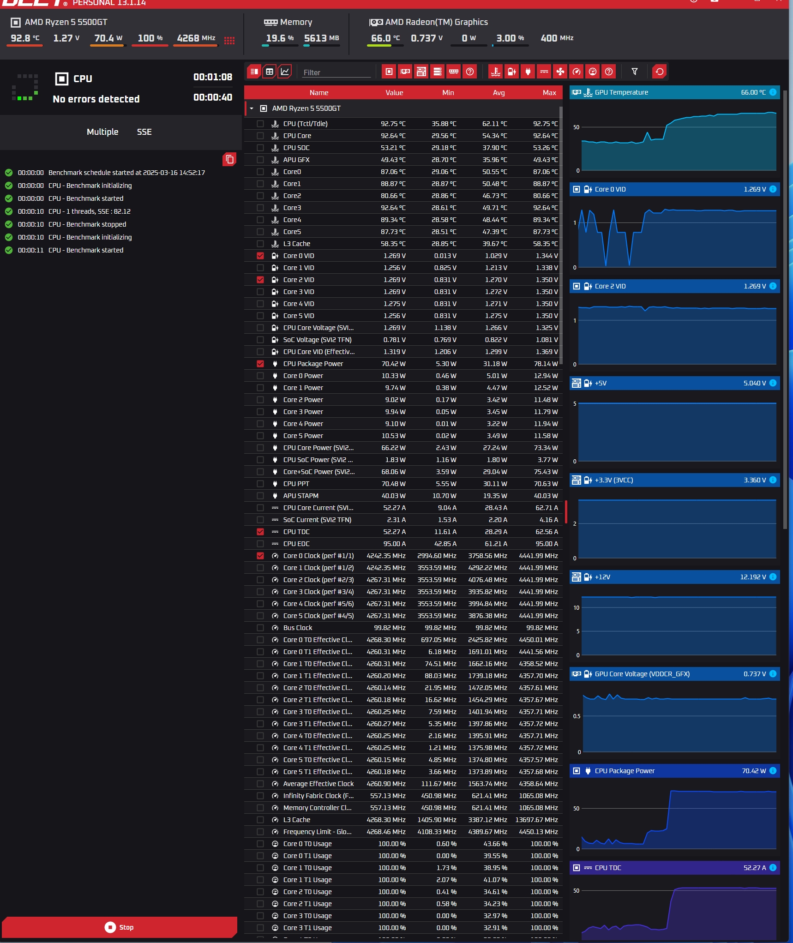Click the CPU TDC graph header

pos(674,868)
